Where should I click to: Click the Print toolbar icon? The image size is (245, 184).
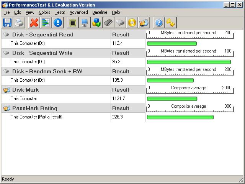coord(19,23)
